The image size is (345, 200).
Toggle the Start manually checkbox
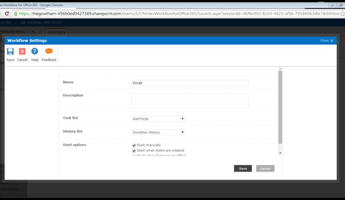click(x=134, y=145)
